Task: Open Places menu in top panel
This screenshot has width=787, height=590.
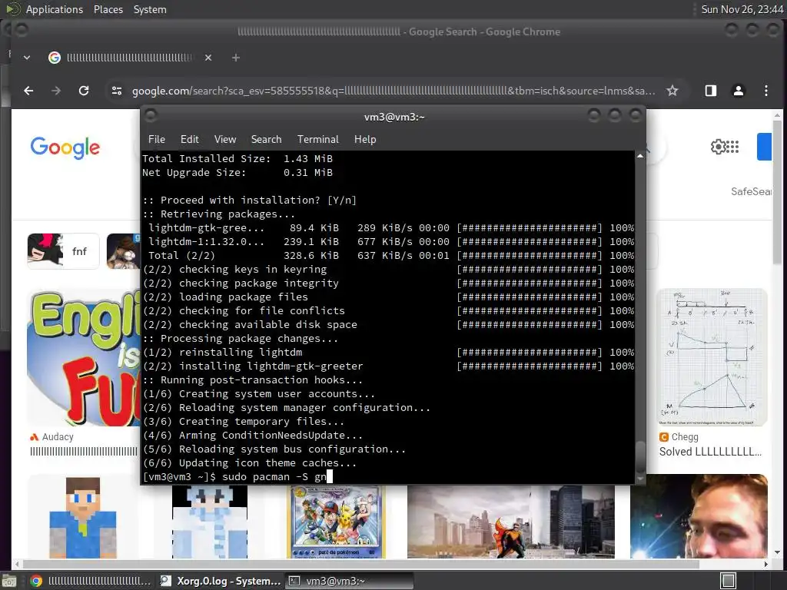Action: pyautogui.click(x=108, y=9)
